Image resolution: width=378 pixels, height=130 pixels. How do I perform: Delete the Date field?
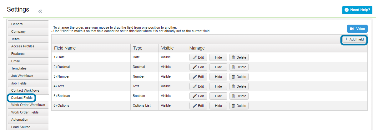click(239, 57)
